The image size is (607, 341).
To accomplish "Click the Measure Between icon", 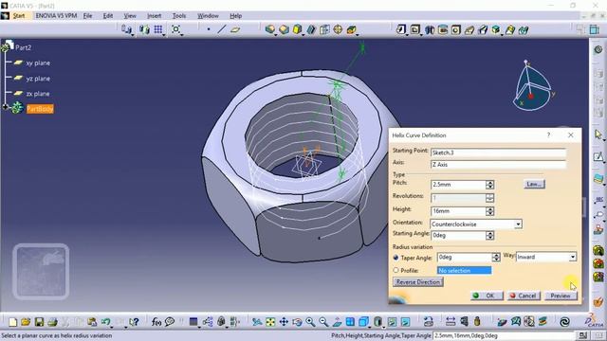I will point(451,322).
